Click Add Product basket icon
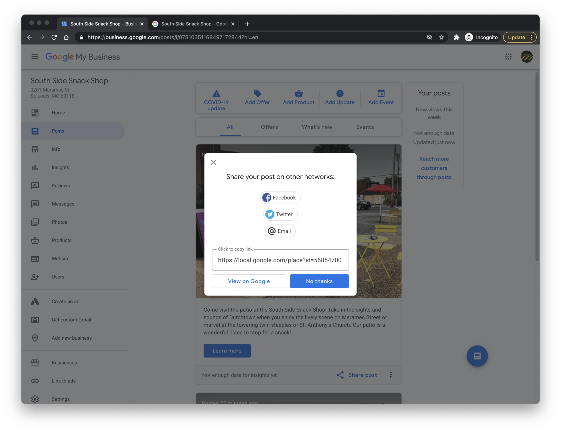 [299, 93]
